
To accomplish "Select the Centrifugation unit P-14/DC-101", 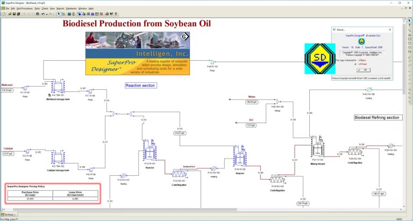I will tap(180, 174).
